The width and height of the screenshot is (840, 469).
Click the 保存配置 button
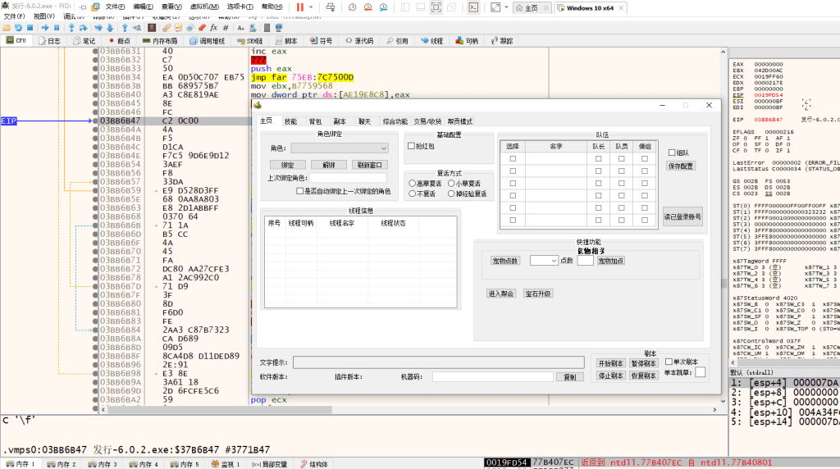pyautogui.click(x=681, y=166)
